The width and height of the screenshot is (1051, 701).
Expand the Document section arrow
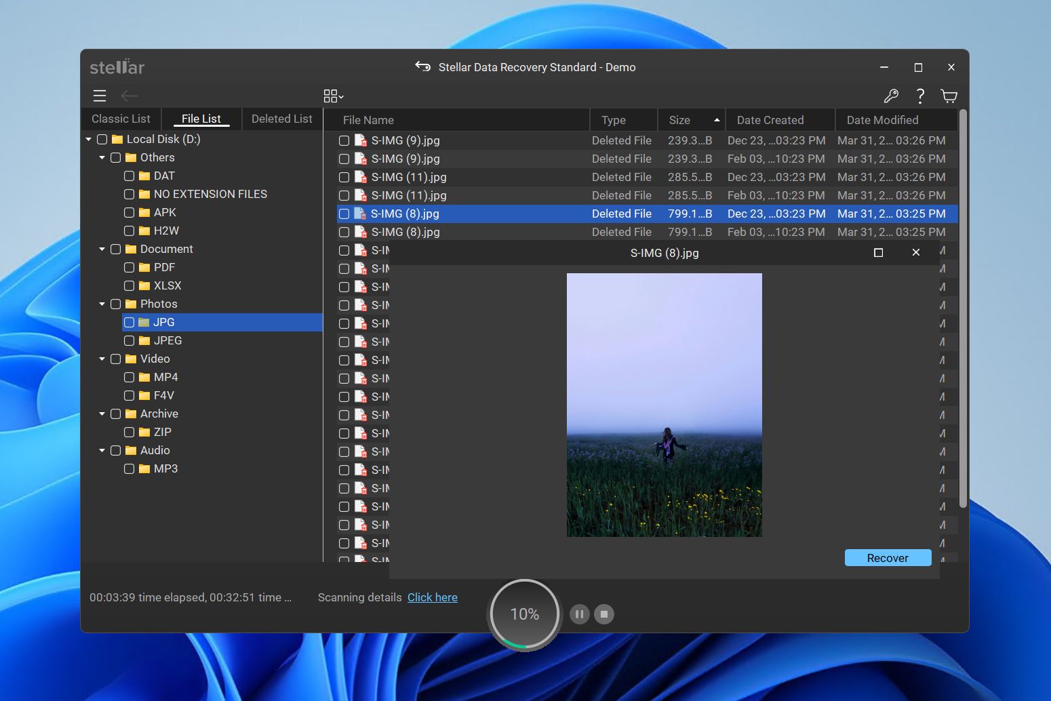tap(101, 249)
